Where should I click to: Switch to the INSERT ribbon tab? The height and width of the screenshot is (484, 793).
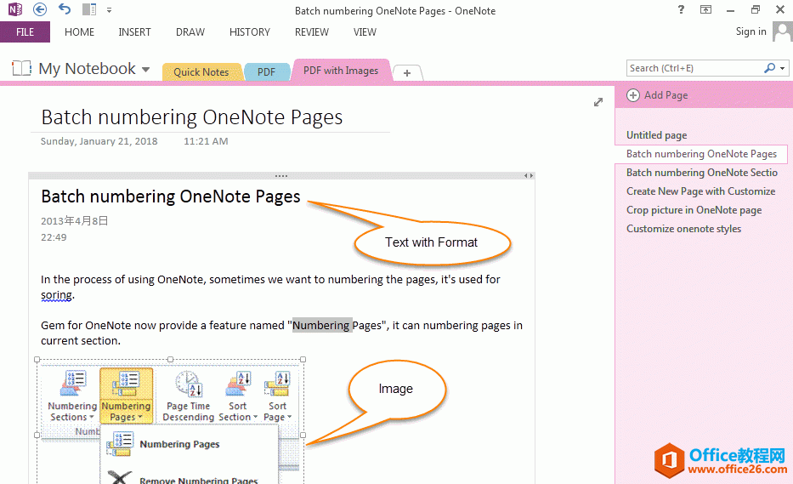click(x=134, y=31)
